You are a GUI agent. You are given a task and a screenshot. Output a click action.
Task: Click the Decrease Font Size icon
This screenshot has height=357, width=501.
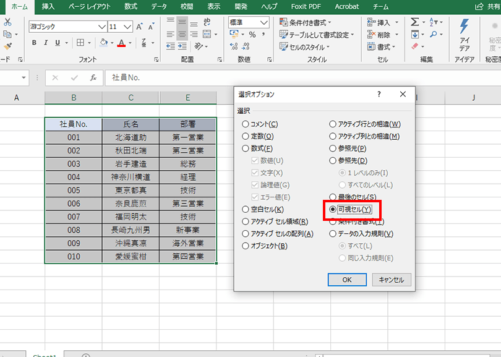coord(151,27)
